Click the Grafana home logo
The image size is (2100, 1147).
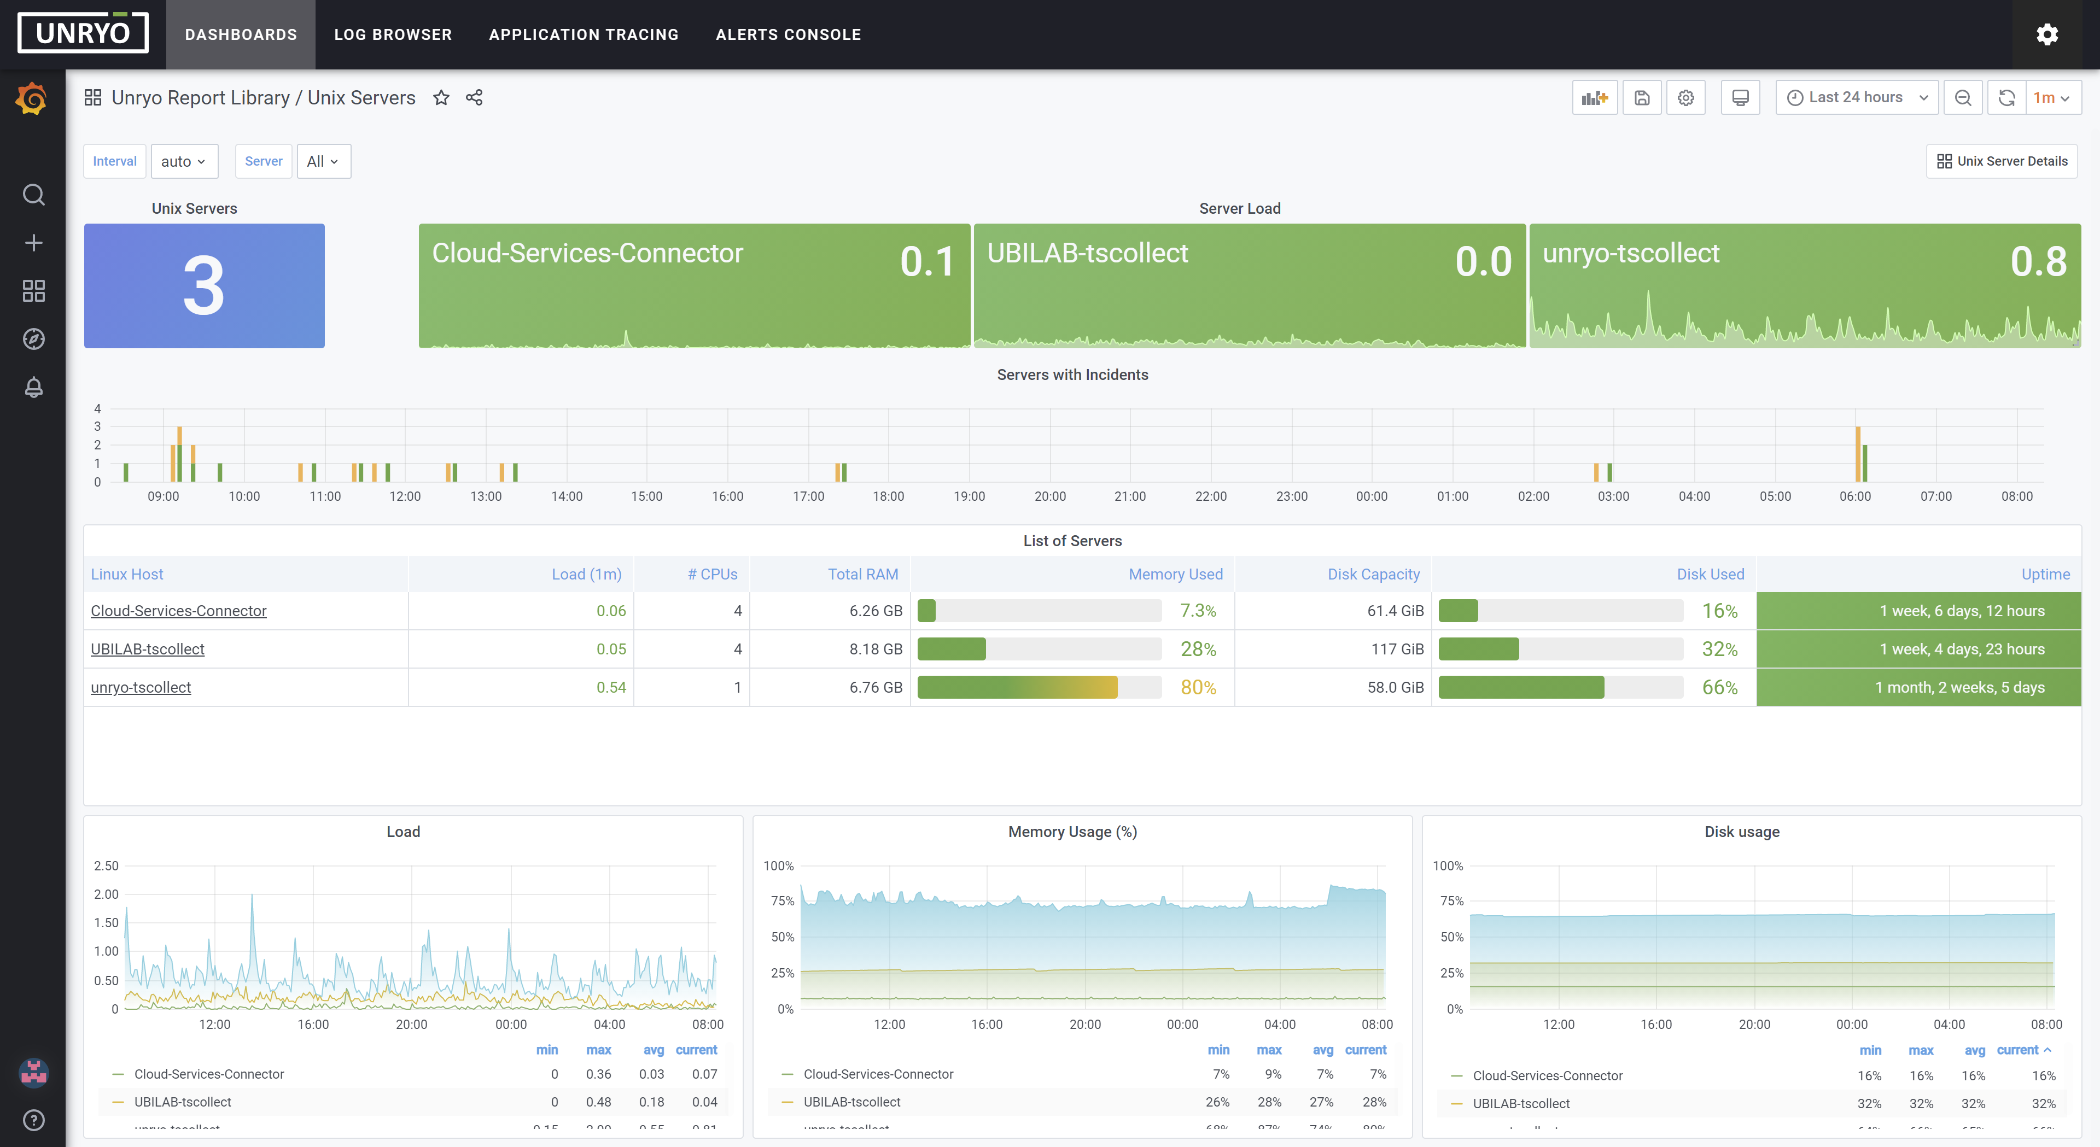pyautogui.click(x=33, y=98)
